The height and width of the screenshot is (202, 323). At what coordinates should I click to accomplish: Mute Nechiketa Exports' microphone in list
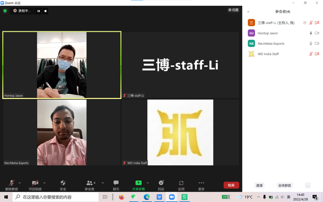tap(311, 44)
